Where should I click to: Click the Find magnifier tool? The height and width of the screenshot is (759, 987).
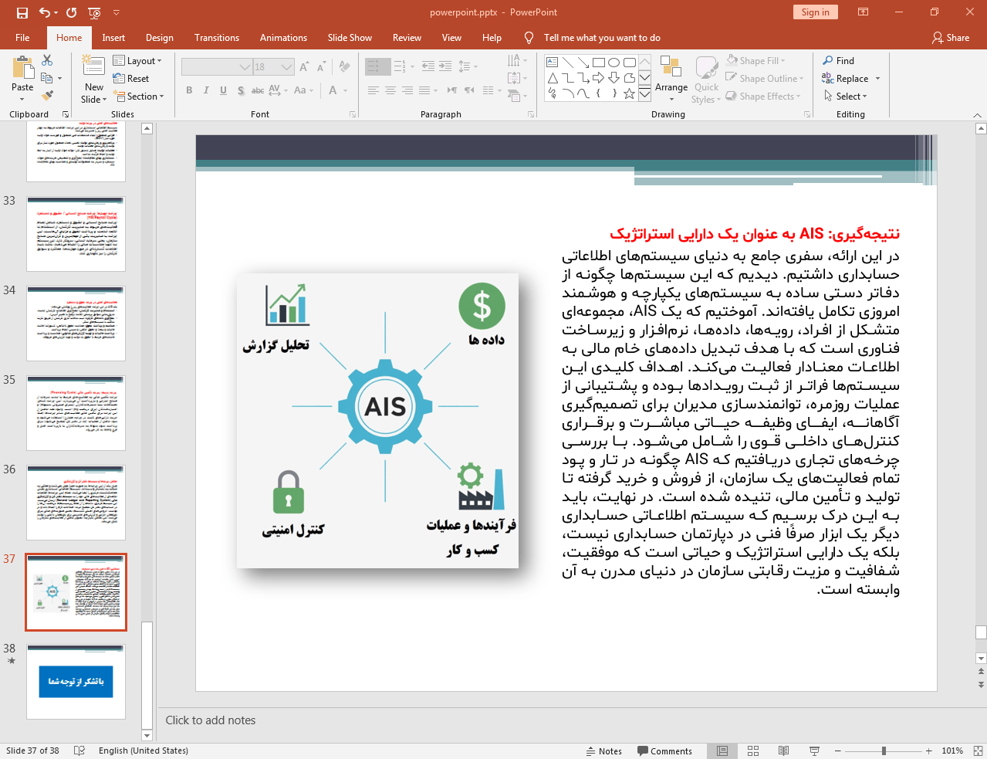(838, 61)
